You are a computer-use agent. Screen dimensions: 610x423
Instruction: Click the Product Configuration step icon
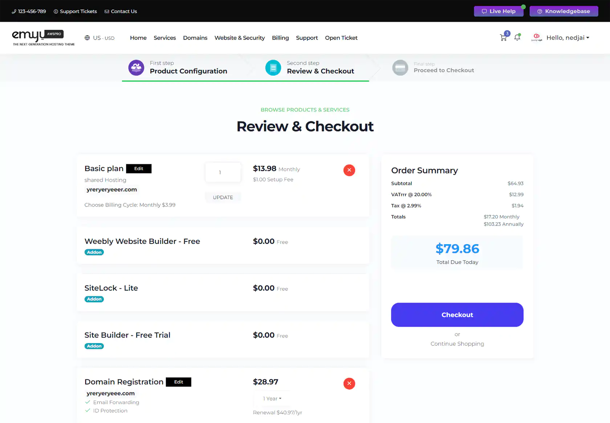[x=136, y=68]
